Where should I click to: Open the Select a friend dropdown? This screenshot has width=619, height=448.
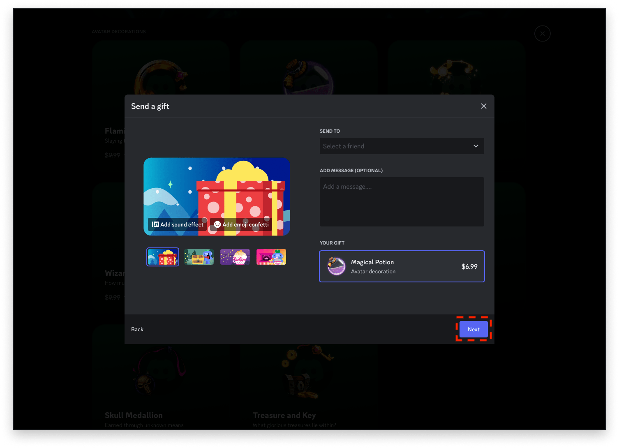pos(402,146)
